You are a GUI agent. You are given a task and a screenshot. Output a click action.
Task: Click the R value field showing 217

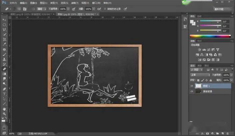click(225, 22)
